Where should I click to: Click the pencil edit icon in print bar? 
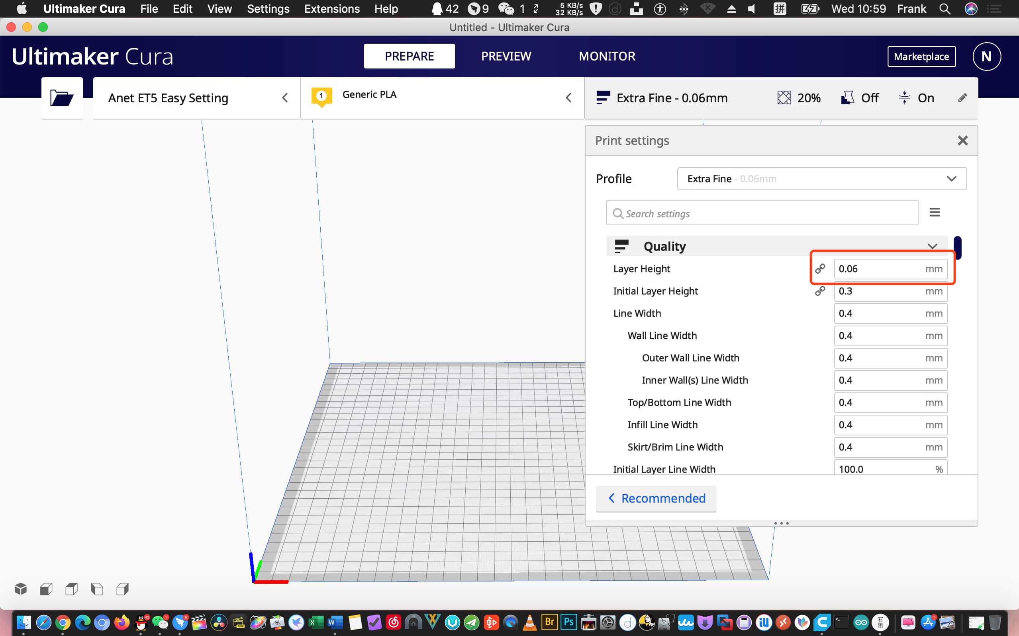[962, 98]
